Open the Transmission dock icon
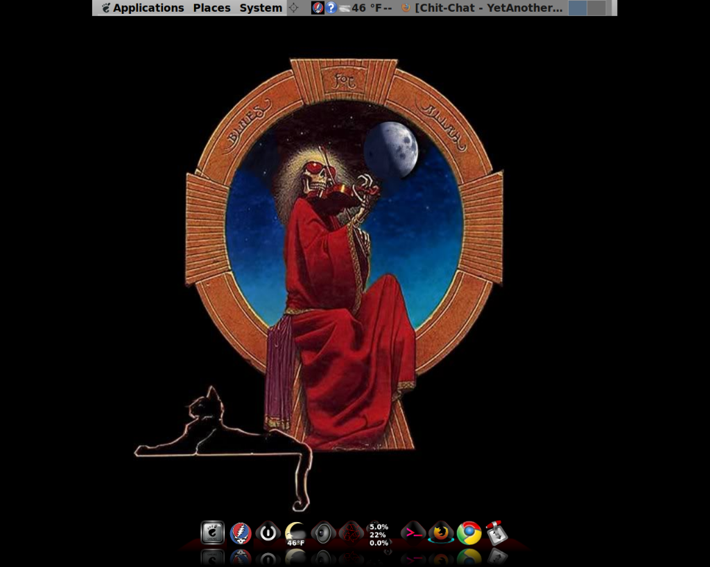Viewport: 710px width, 567px height. (x=496, y=532)
